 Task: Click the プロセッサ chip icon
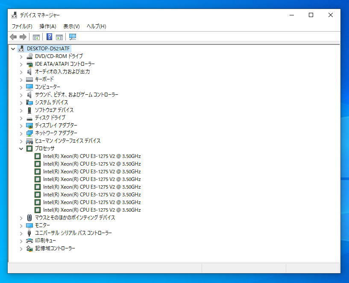point(29,149)
